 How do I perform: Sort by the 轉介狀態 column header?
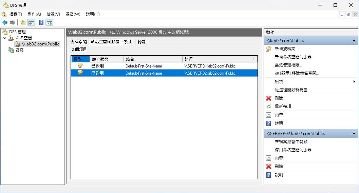[107, 59]
